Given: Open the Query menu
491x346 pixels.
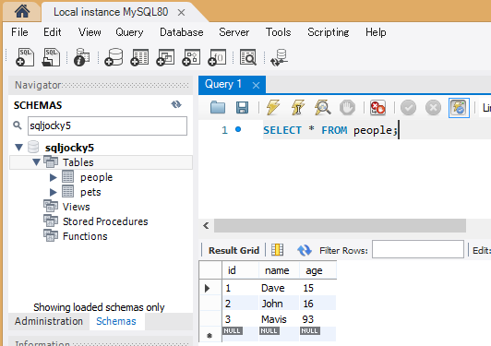Looking at the screenshot, I should [129, 32].
